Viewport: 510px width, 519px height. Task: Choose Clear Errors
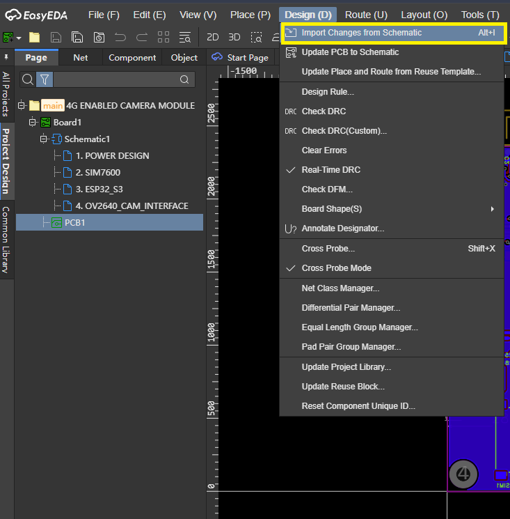(391, 150)
